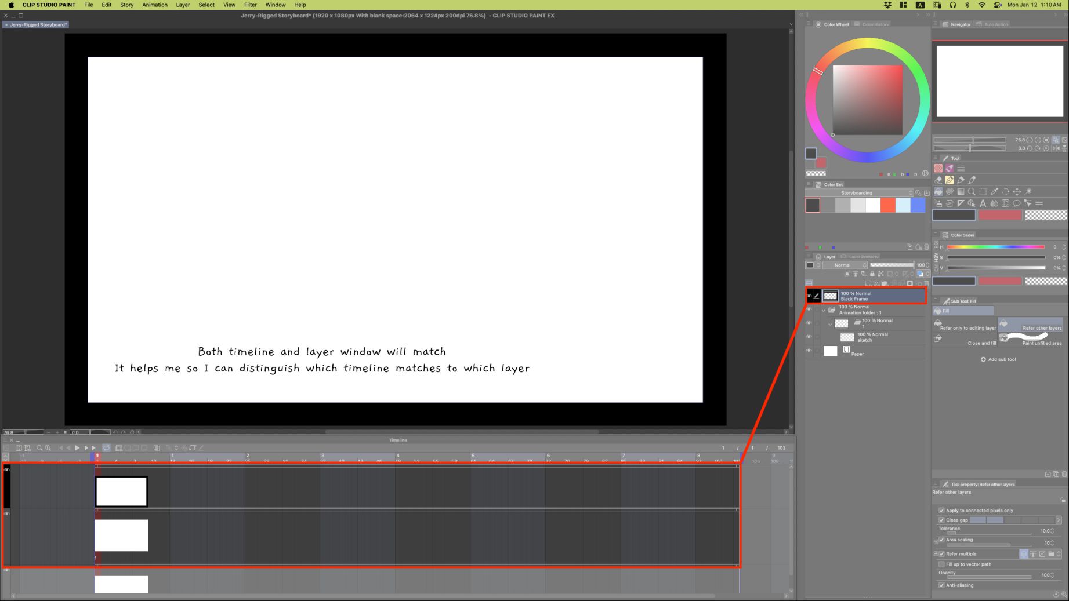The image size is (1069, 601).
Task: Open the Filter menu
Action: coord(250,5)
